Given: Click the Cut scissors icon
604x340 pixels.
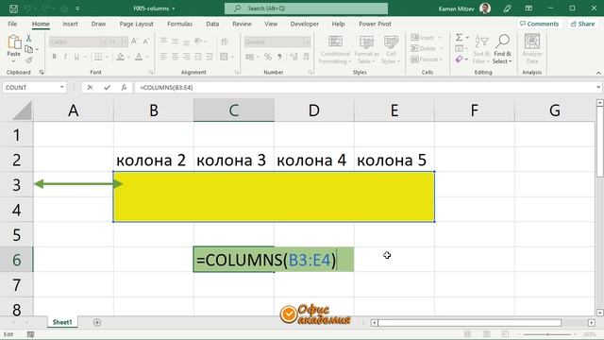Looking at the screenshot, I should pyautogui.click(x=28, y=38).
